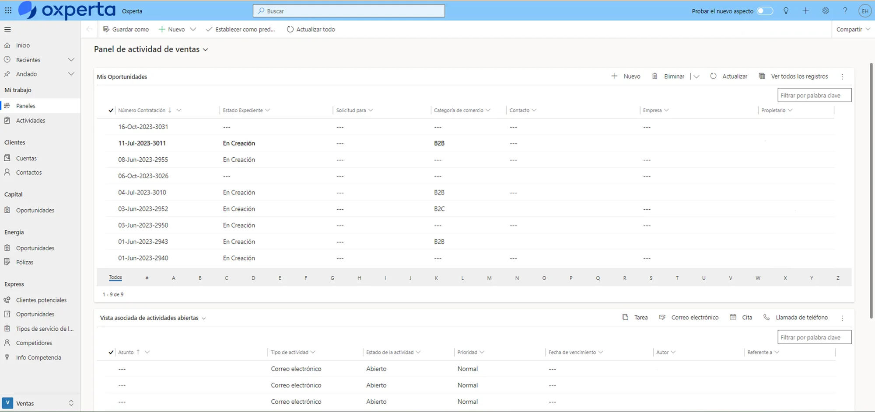Select all rows in activities grid
The height and width of the screenshot is (412, 875).
click(x=111, y=353)
